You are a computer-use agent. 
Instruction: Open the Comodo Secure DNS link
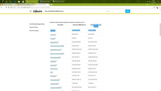coord(57,46)
